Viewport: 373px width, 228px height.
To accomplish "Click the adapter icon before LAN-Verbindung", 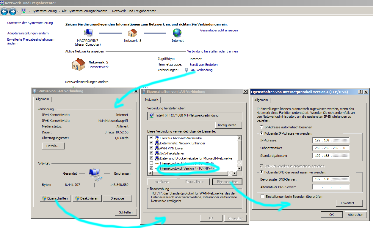I will [x=186, y=70].
